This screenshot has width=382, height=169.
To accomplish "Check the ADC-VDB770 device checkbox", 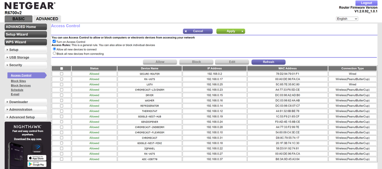I will 61,159.
